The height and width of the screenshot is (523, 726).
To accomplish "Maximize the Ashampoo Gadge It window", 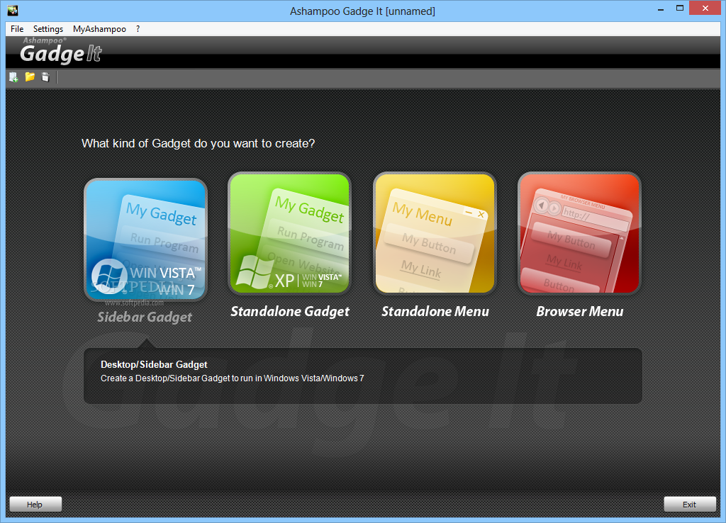I will coord(680,9).
